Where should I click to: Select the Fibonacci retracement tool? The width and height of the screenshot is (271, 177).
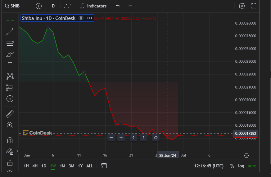(x=10, y=43)
